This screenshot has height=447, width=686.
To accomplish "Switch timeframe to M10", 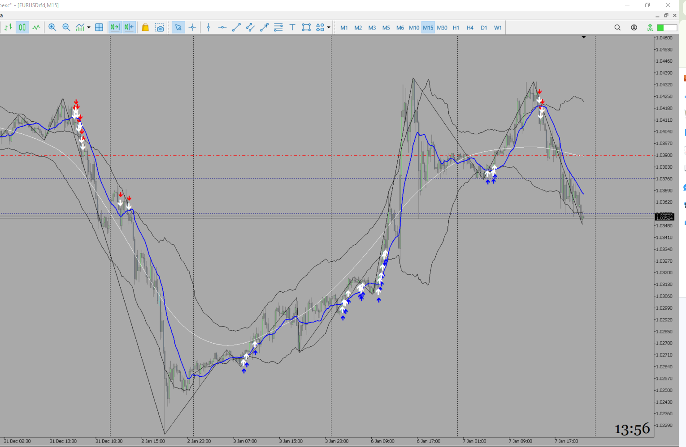I will click(414, 28).
